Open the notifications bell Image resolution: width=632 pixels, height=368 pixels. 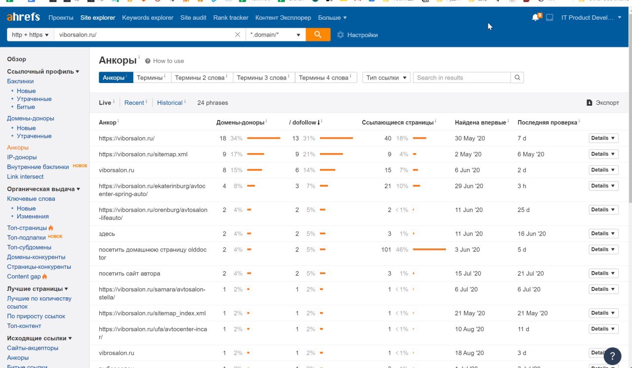[x=535, y=18]
